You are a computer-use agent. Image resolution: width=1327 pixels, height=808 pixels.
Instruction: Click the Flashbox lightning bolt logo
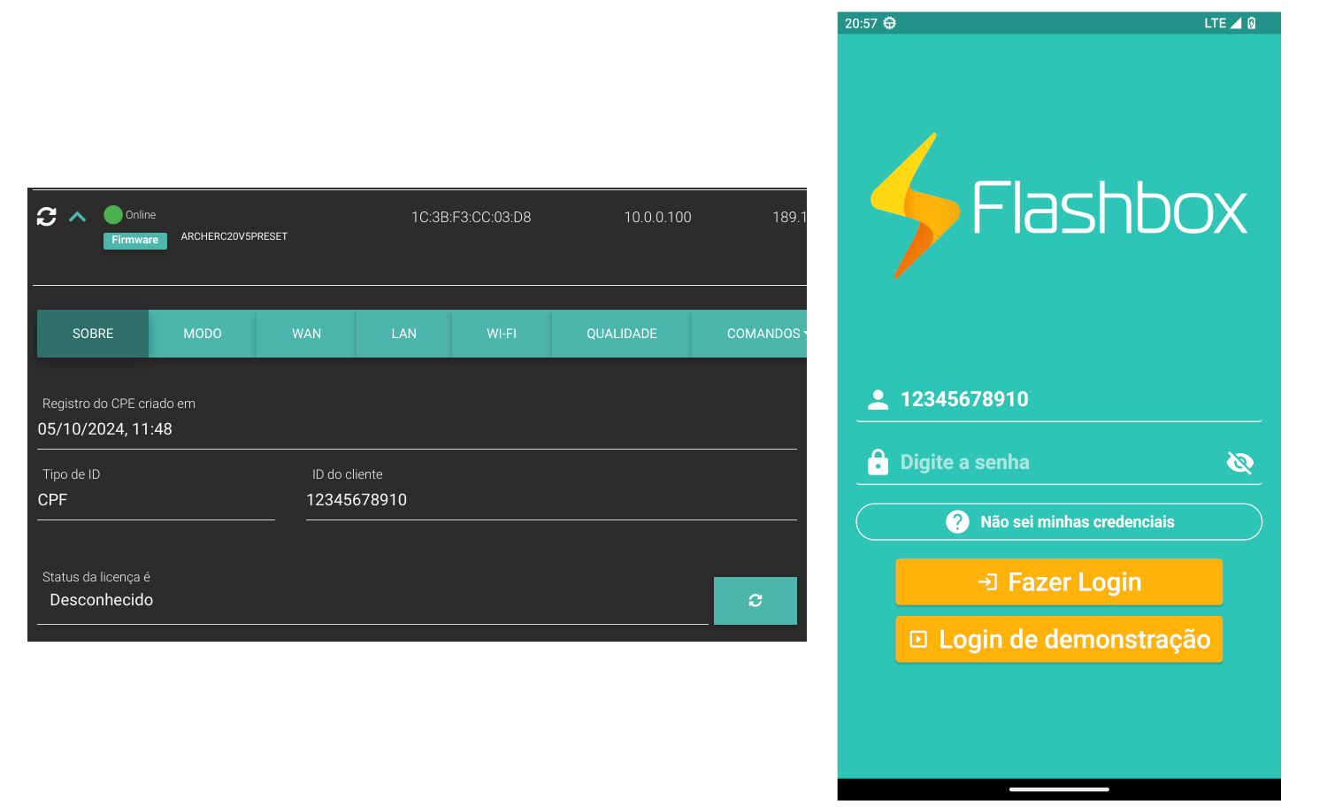(x=914, y=206)
